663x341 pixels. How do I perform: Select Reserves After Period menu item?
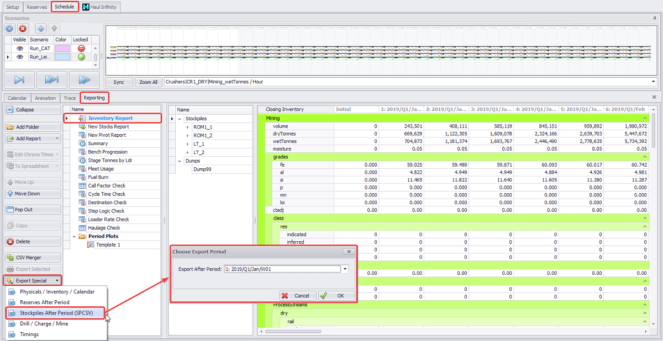tap(44, 302)
